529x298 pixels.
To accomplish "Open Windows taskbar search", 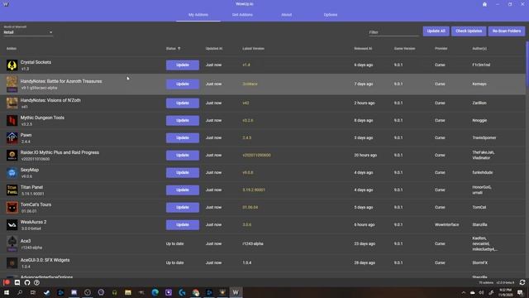I will 20,292.
